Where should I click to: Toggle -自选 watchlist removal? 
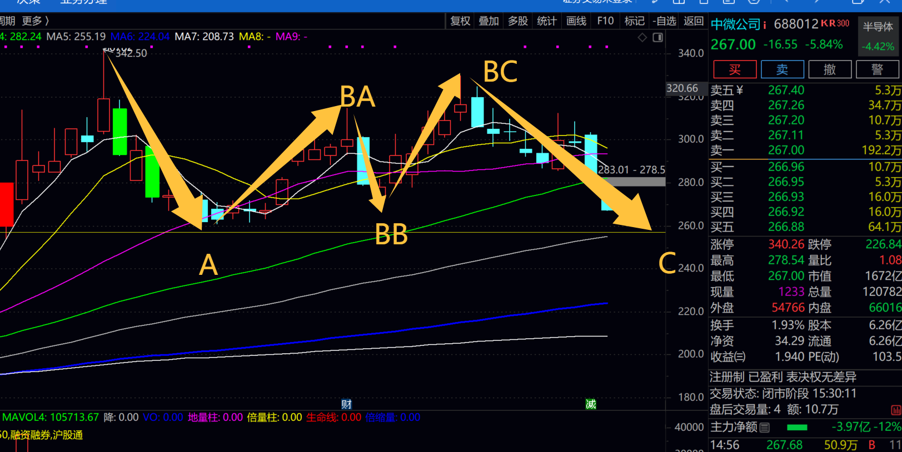[x=664, y=21]
